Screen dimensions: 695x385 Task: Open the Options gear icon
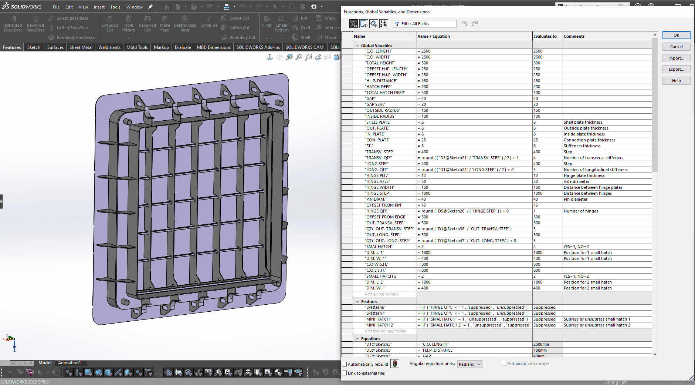314,7
